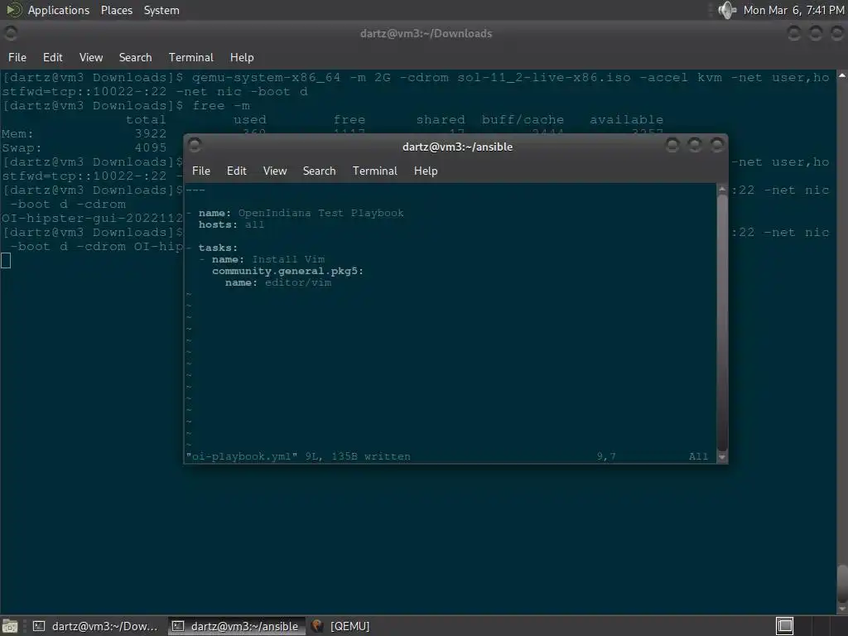Click the date and time clock
This screenshot has width=848, height=636.
tap(793, 10)
